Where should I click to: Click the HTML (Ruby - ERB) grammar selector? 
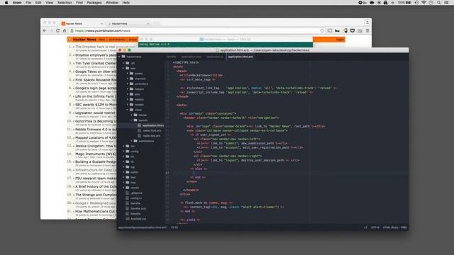395,227
